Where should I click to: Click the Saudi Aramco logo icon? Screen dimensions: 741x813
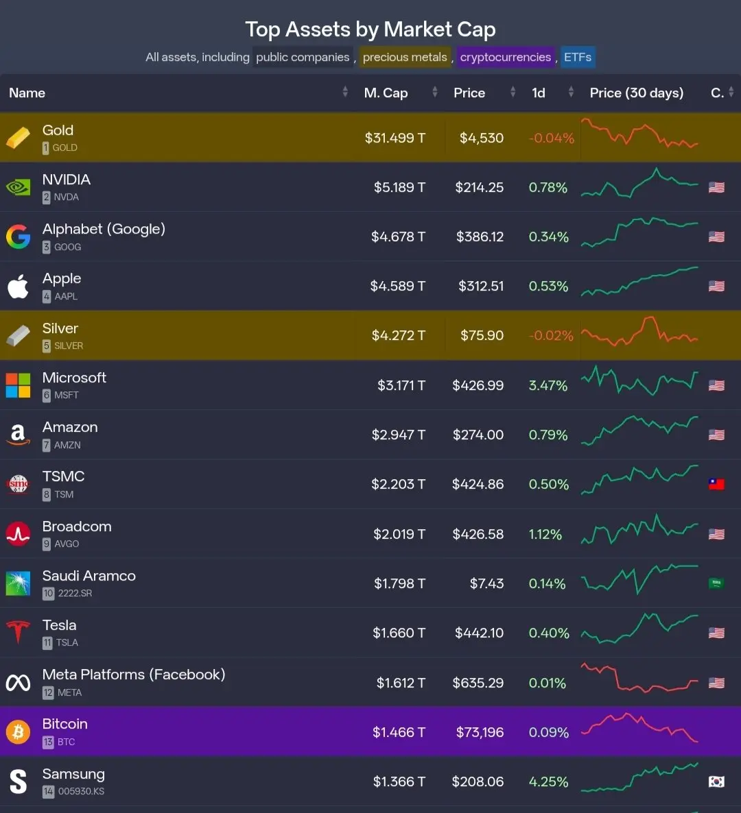click(x=18, y=583)
